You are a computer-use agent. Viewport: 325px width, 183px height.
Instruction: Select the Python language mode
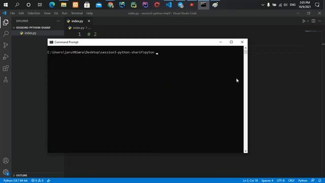click(x=303, y=180)
